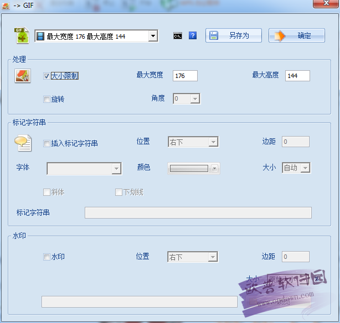Click the blue help question mark icon

click(193, 35)
